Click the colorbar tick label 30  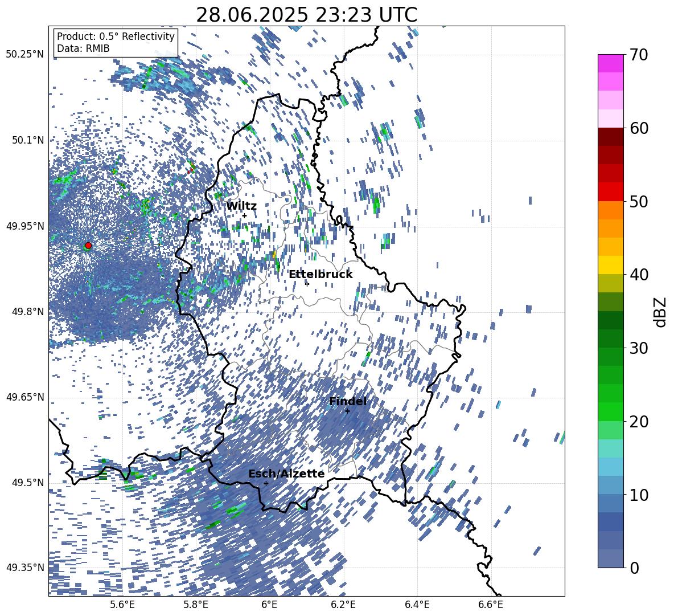[x=639, y=348]
